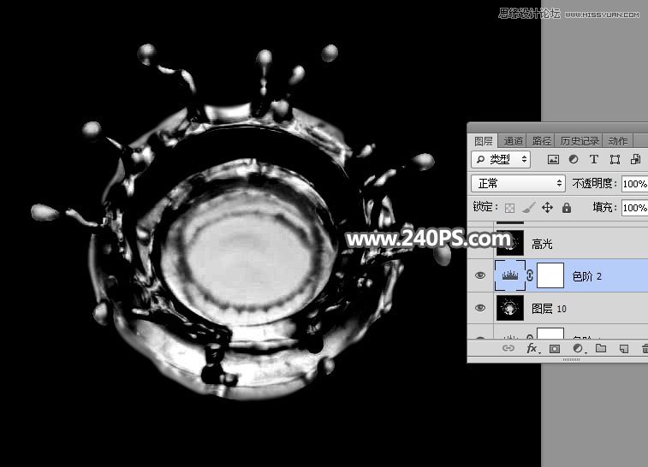Open the 路径 (Paths) tab
648x467 pixels.
pyautogui.click(x=541, y=141)
